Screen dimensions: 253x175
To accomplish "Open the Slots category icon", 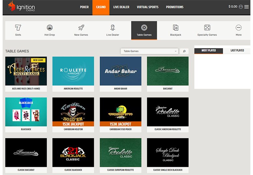I will pos(18,28).
